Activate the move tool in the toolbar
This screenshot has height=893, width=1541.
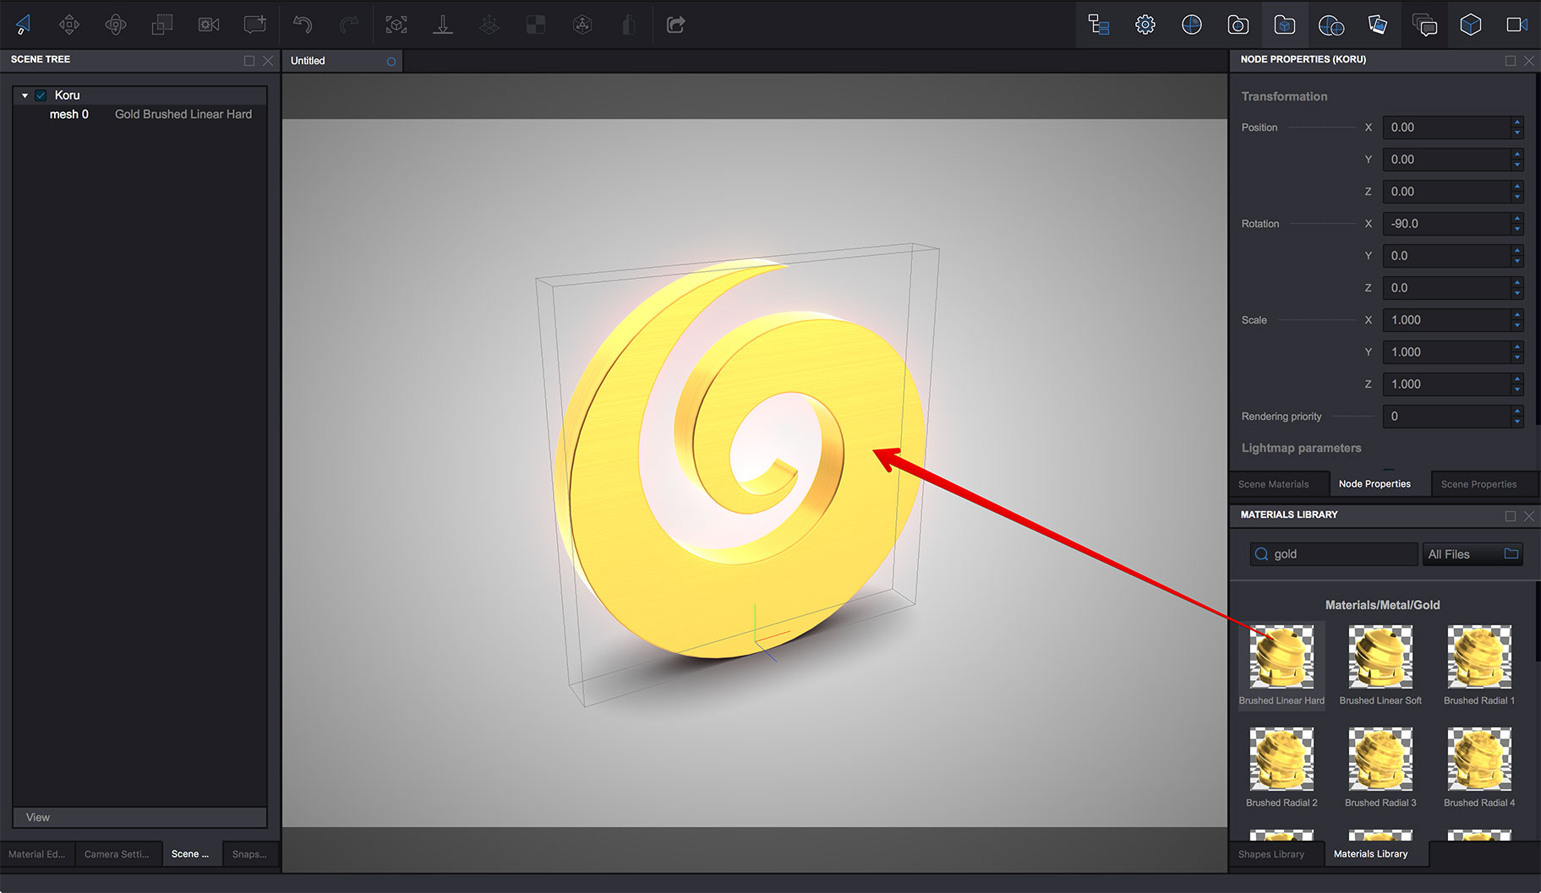click(69, 25)
